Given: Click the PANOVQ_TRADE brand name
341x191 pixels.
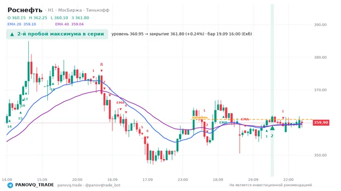Looking at the screenshot, I should 35,185.
